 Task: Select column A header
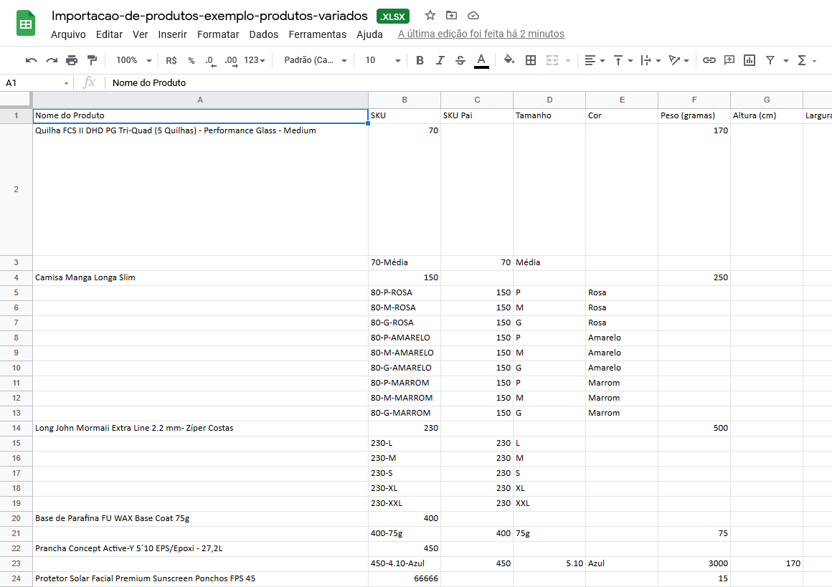tap(200, 100)
